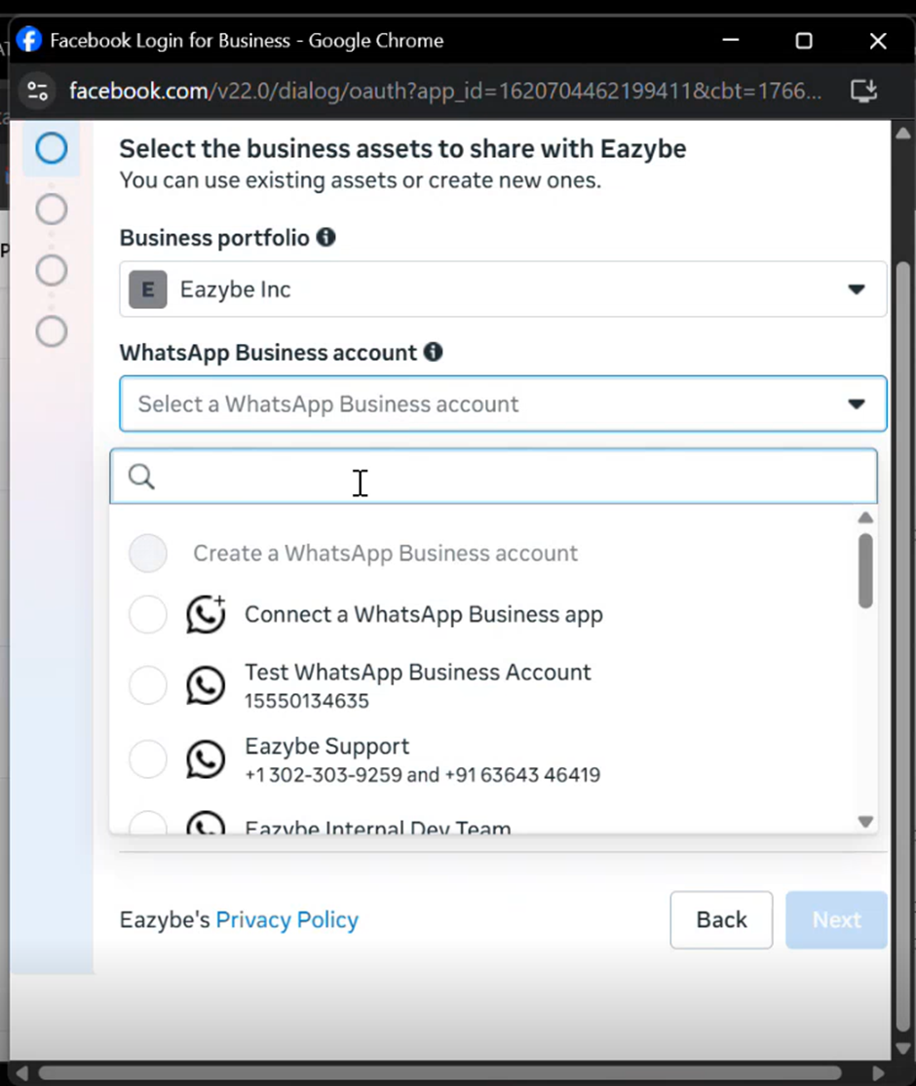Image resolution: width=916 pixels, height=1086 pixels.
Task: Click page vertical scrollbar down arrow
Action: [903, 1049]
